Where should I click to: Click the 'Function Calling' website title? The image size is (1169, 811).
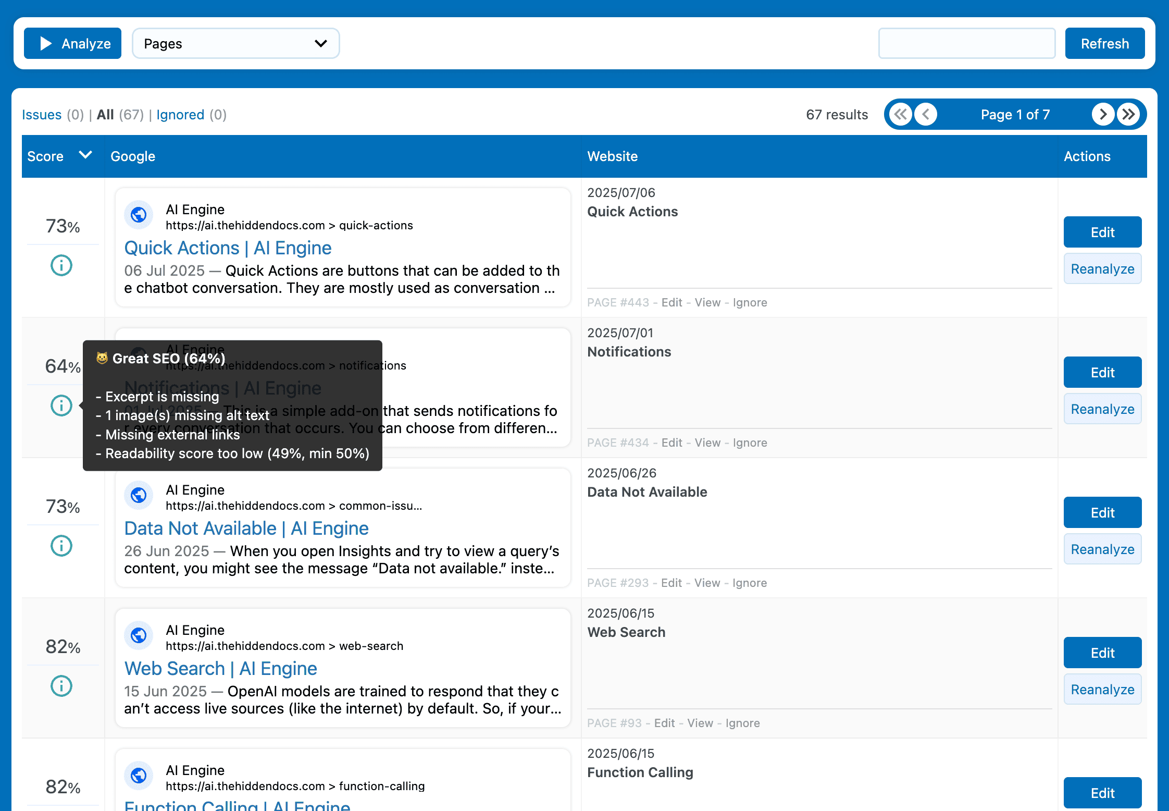(x=640, y=772)
